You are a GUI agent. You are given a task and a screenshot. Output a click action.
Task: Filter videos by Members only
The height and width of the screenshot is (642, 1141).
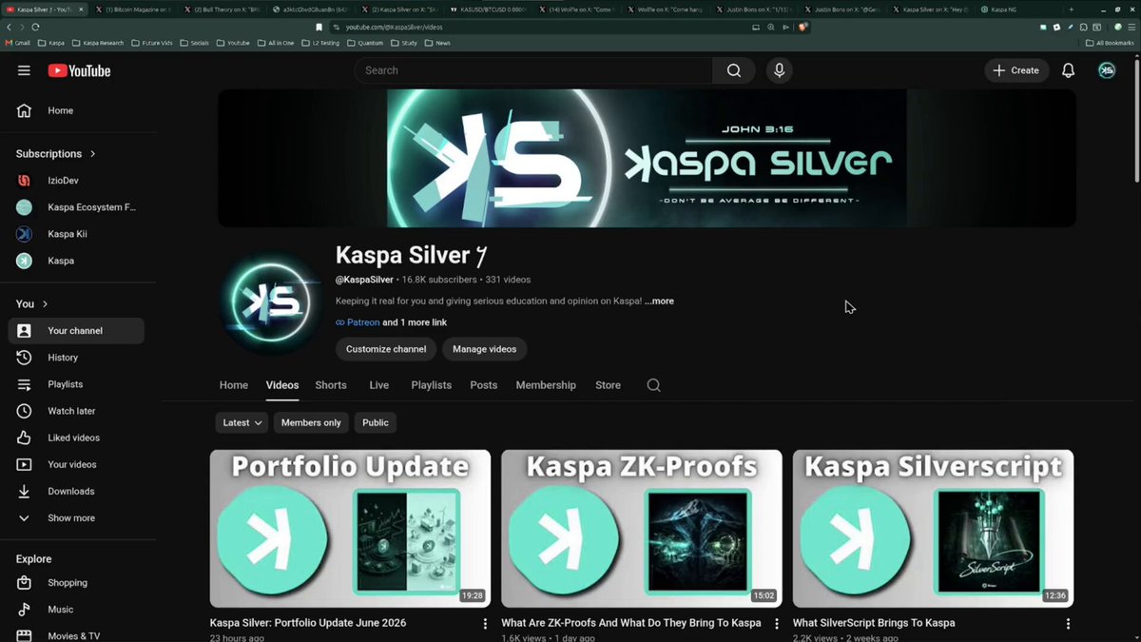point(311,422)
